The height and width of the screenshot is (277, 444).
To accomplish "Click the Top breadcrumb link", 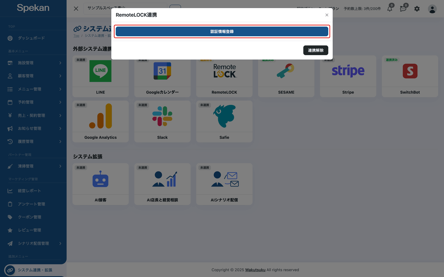I will [x=76, y=36].
